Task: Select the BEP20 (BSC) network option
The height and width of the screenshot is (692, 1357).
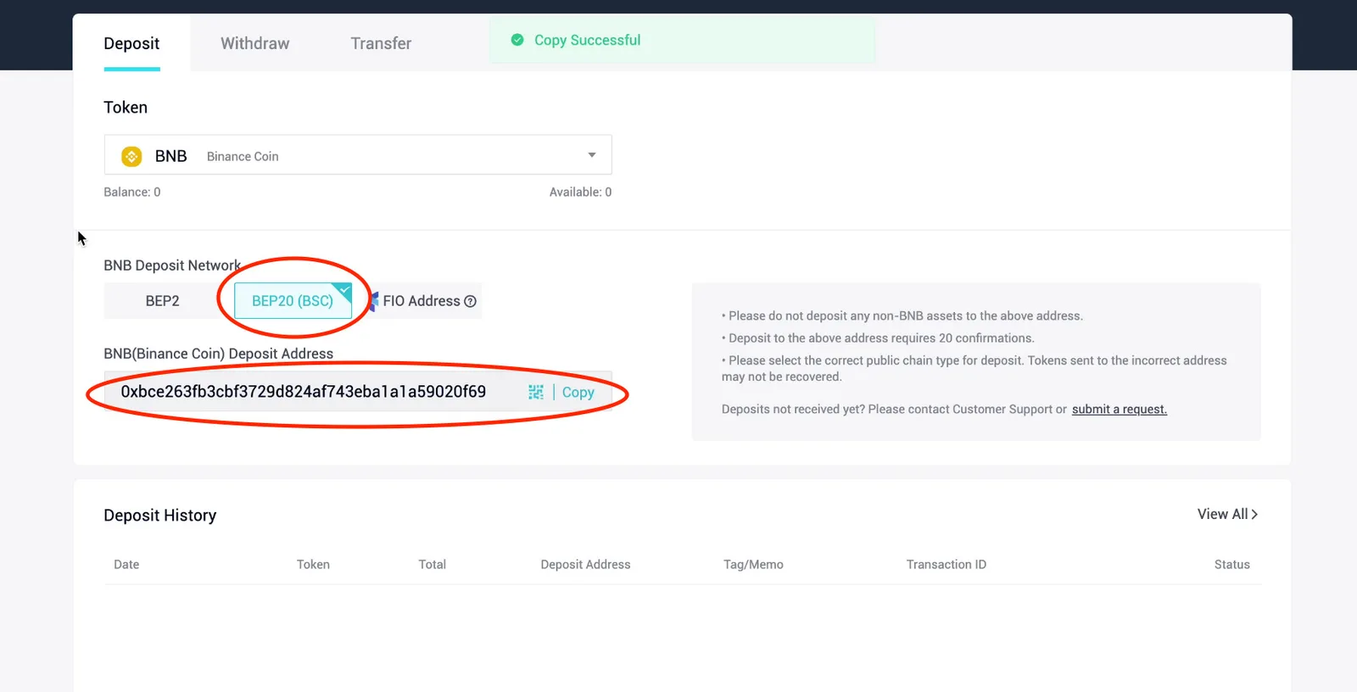Action: pyautogui.click(x=293, y=301)
